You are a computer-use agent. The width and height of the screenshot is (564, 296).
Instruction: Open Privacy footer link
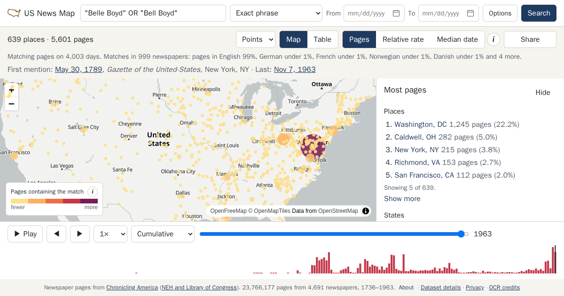pos(475,288)
